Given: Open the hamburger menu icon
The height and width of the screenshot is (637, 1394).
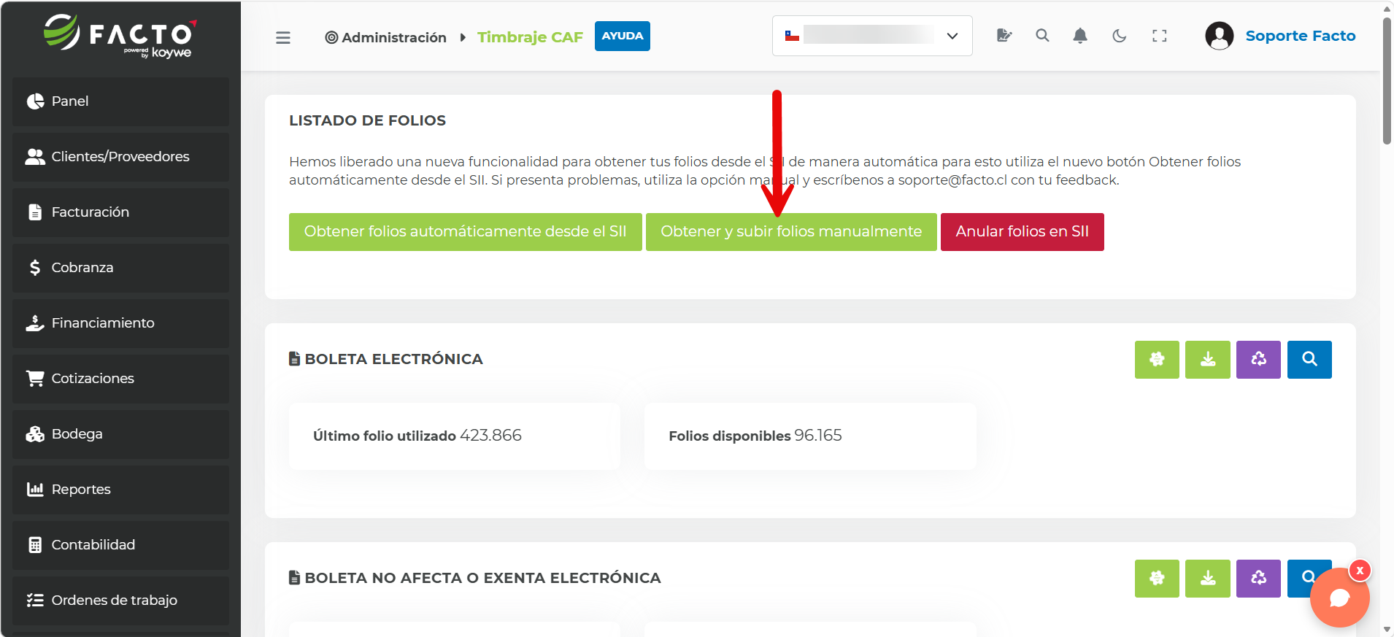Looking at the screenshot, I should (x=283, y=37).
